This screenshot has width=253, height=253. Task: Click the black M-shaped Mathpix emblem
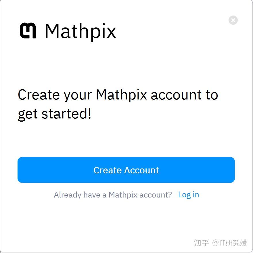coord(28,30)
